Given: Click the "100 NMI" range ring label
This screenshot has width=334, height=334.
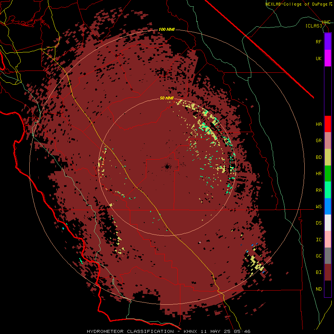Looking at the screenshot, I should click(167, 29).
